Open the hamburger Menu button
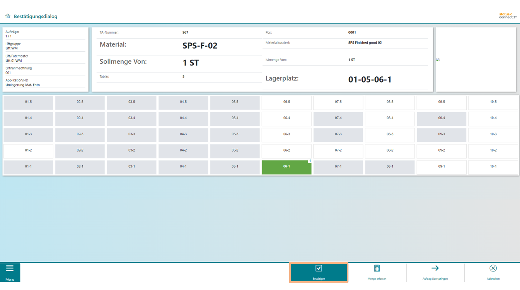The width and height of the screenshot is (520, 290). (10, 272)
